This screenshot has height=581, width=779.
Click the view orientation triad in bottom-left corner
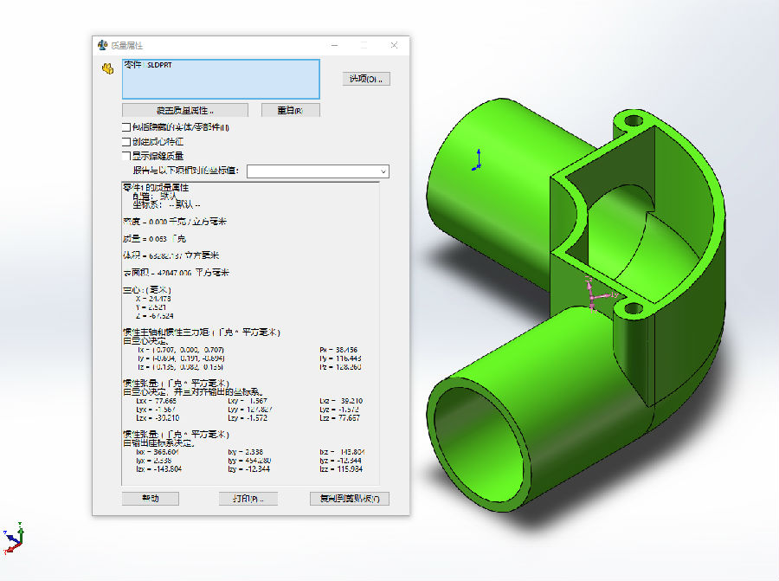pyautogui.click(x=13, y=539)
